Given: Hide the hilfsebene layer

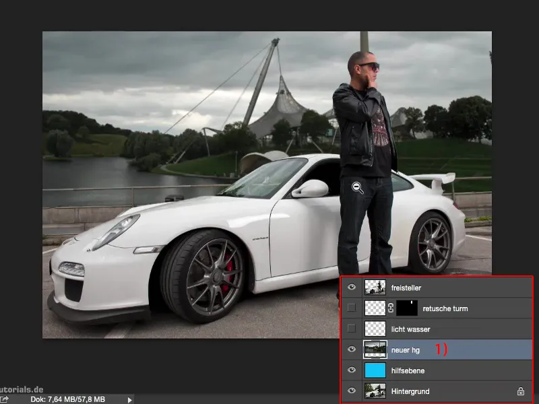Looking at the screenshot, I should (x=351, y=370).
